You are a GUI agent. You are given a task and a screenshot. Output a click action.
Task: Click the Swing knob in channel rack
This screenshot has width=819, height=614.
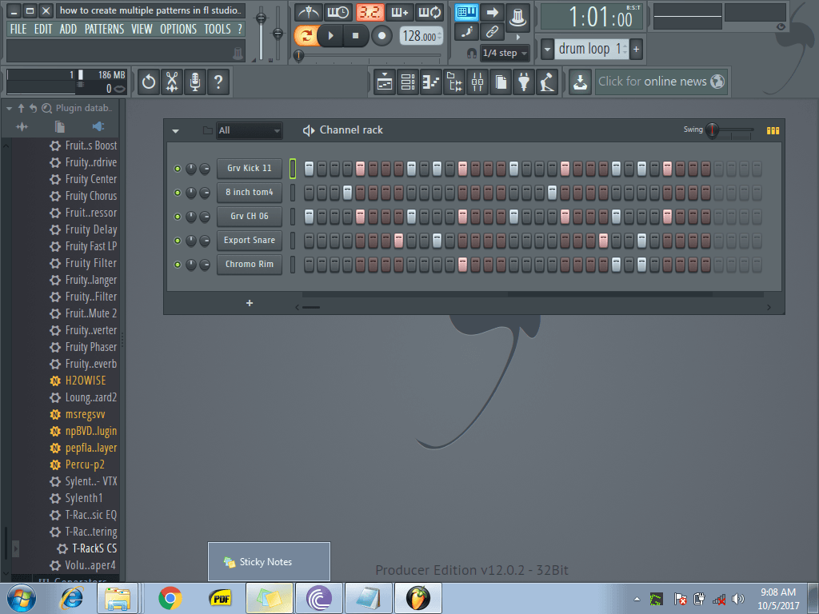point(711,130)
